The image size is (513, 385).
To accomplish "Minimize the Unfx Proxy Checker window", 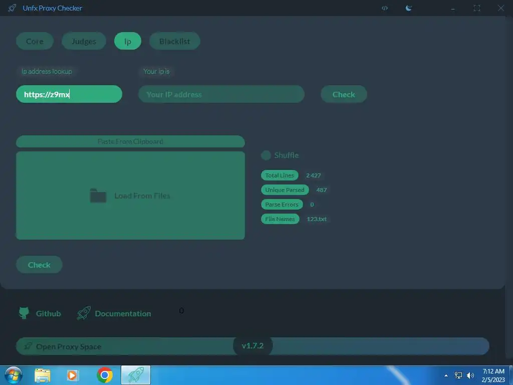I will pos(453,9).
